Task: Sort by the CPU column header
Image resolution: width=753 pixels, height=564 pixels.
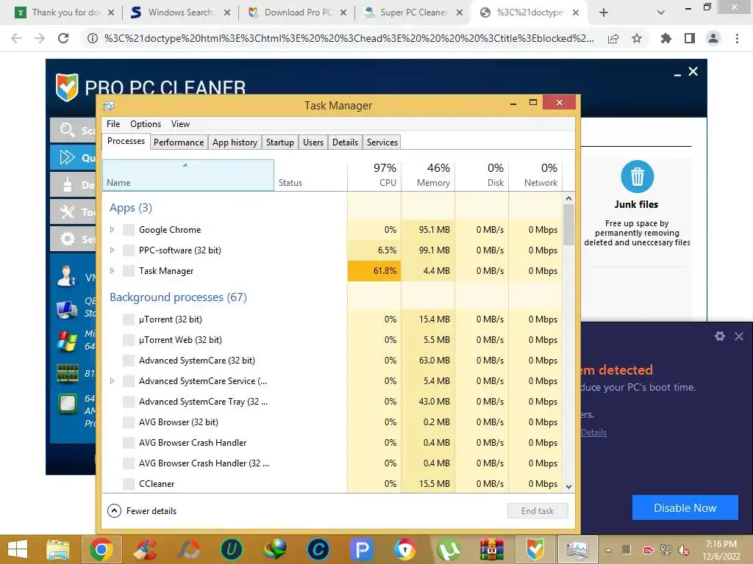Action: coord(374,176)
